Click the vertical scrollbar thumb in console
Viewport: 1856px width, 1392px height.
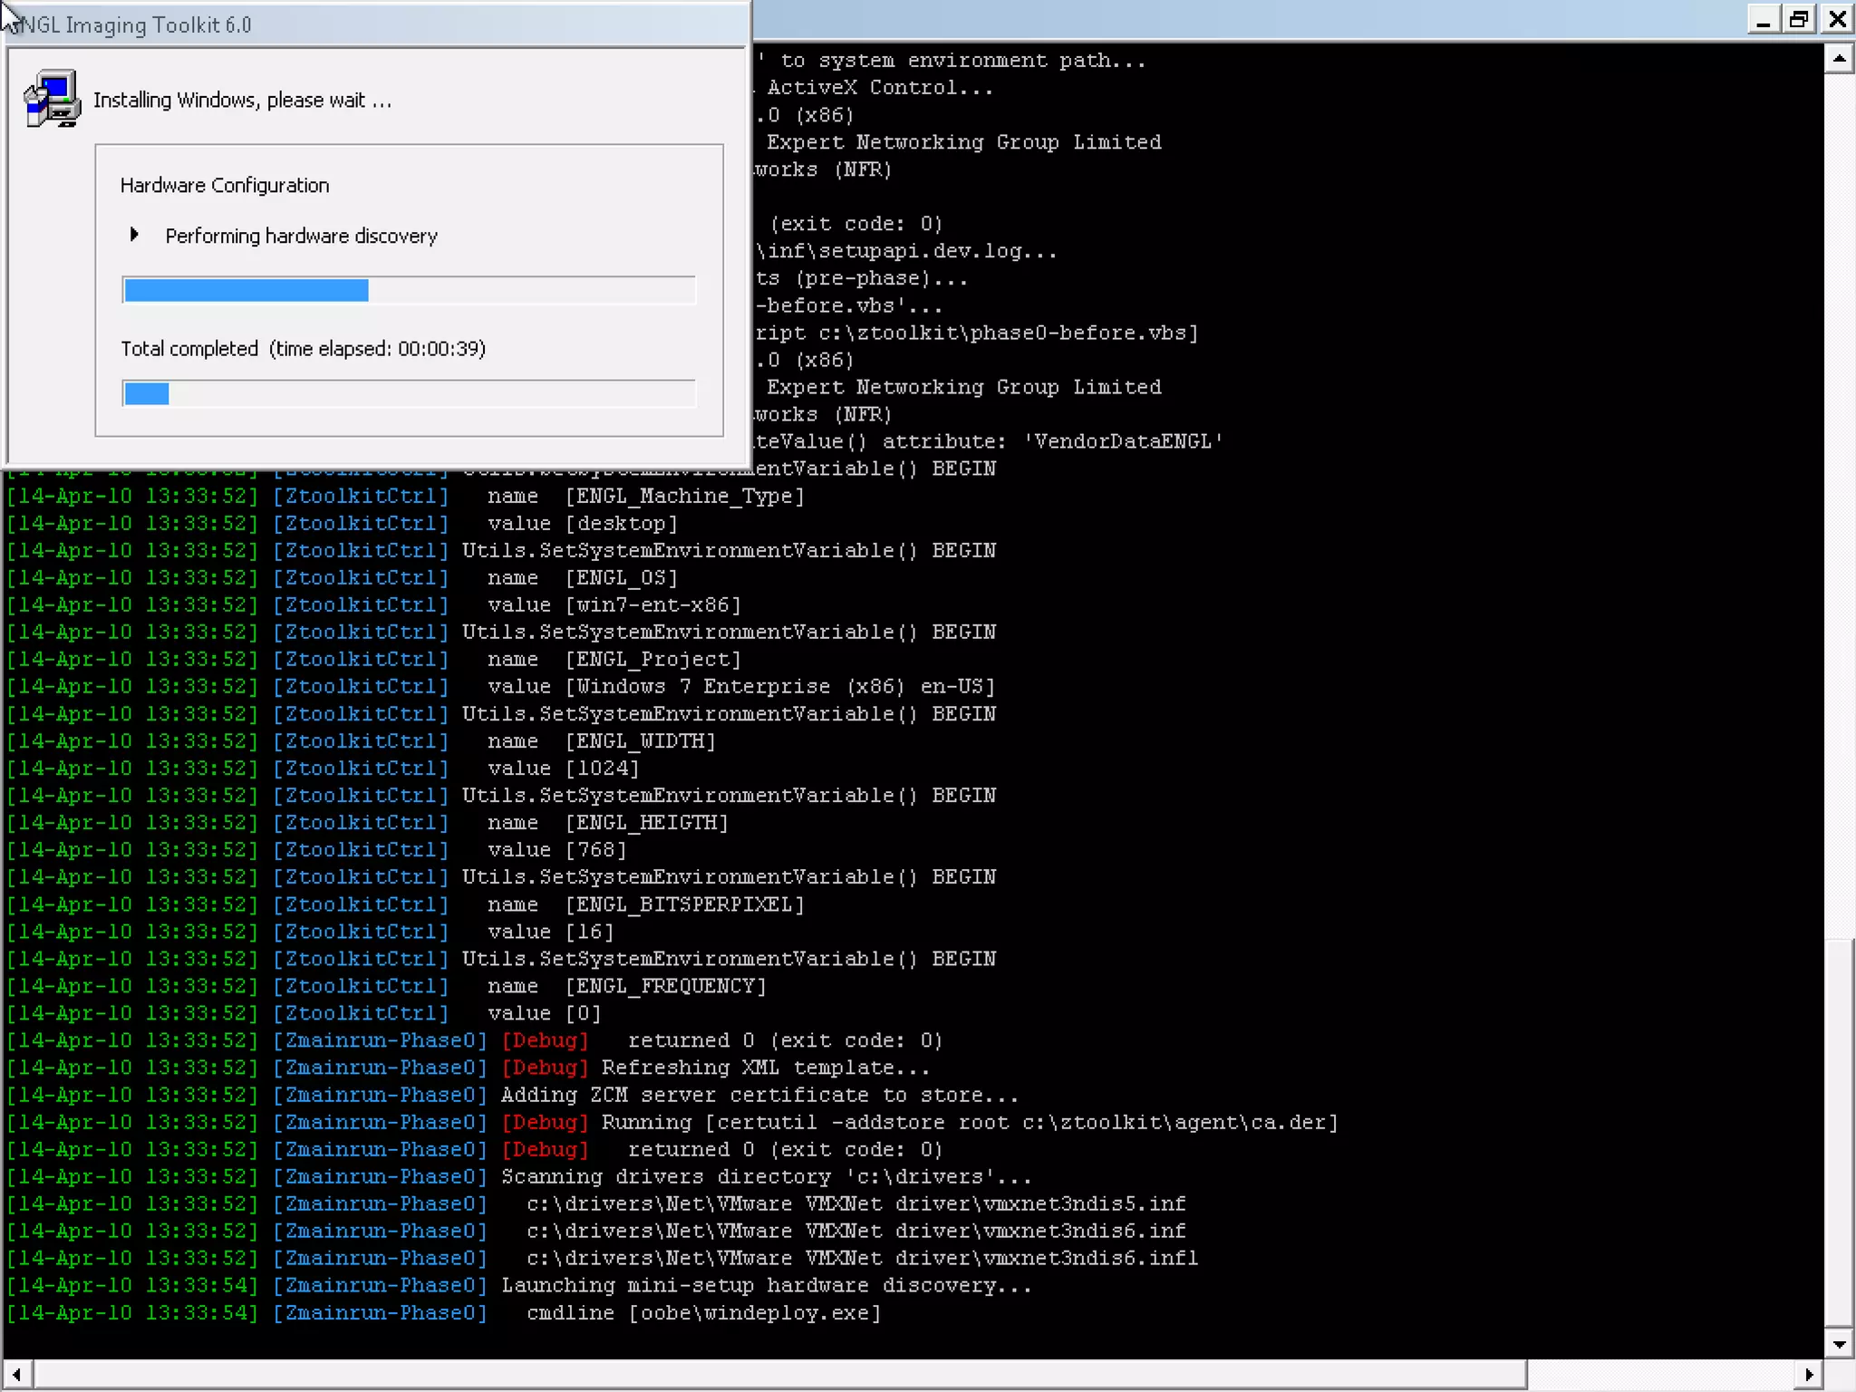(1839, 1134)
